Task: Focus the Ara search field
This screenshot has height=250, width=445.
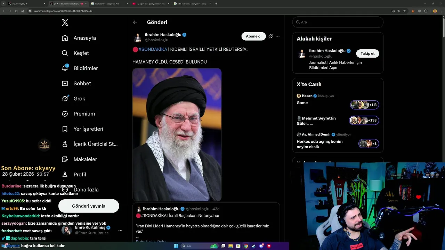Action: click(338, 22)
